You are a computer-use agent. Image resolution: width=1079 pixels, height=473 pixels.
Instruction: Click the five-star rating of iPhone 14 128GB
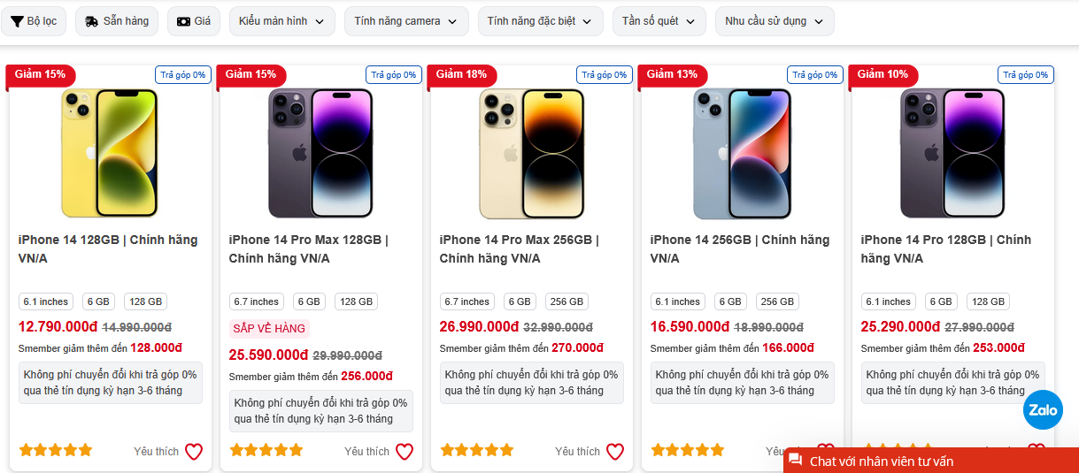coord(56,450)
